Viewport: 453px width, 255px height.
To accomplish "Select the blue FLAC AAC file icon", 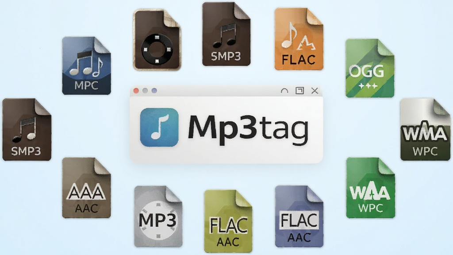I will click(299, 216).
